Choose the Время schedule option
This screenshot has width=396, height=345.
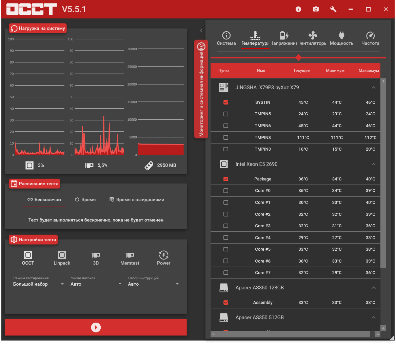85,200
